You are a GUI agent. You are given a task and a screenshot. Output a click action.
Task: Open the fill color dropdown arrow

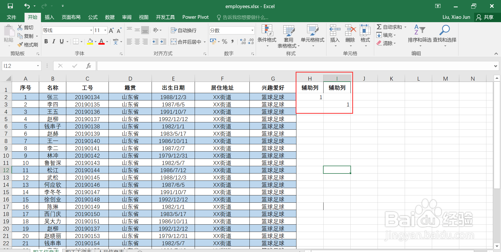pos(95,42)
